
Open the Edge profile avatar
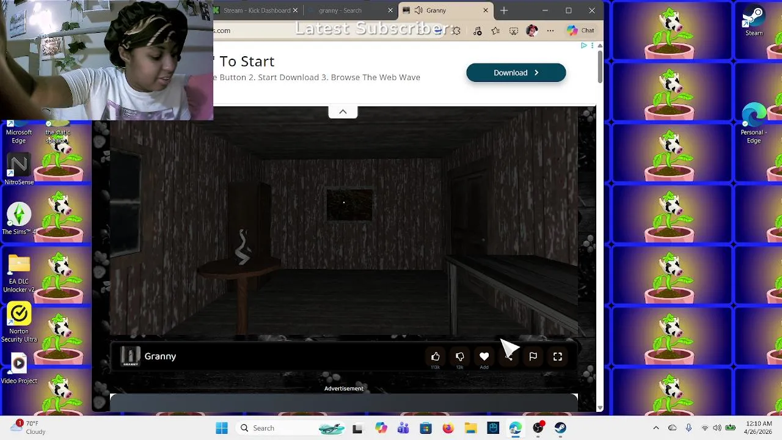pyautogui.click(x=532, y=31)
